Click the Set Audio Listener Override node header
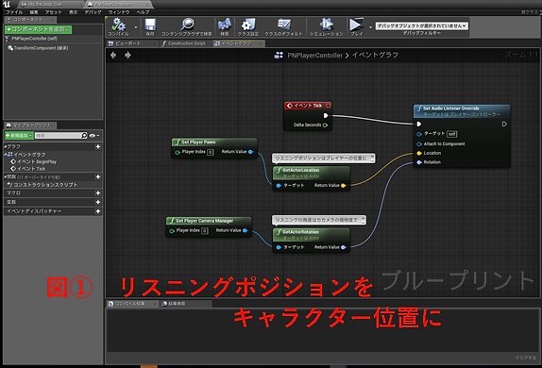 (462, 111)
